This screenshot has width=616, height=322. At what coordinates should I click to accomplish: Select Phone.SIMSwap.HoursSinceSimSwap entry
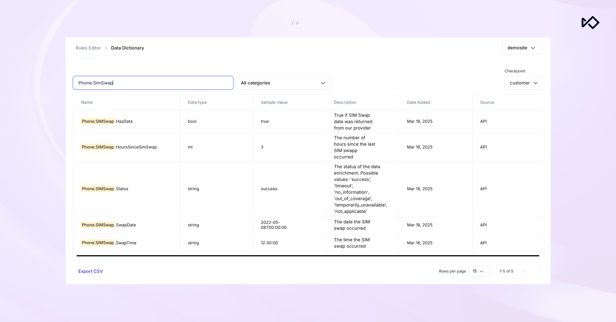point(119,147)
